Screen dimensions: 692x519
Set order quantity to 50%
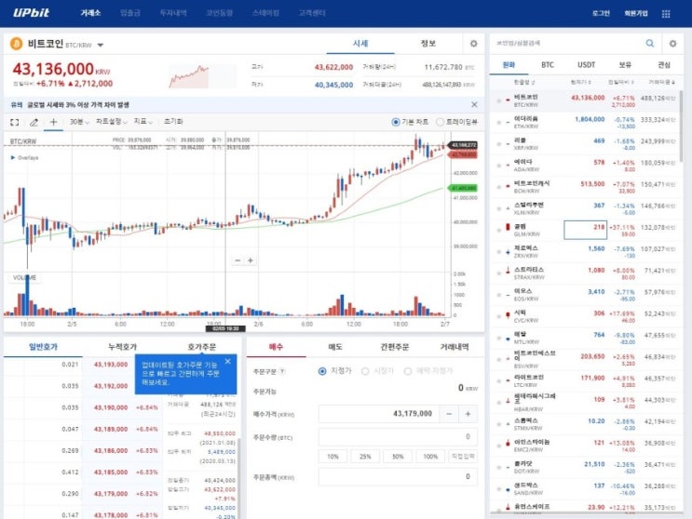click(398, 457)
